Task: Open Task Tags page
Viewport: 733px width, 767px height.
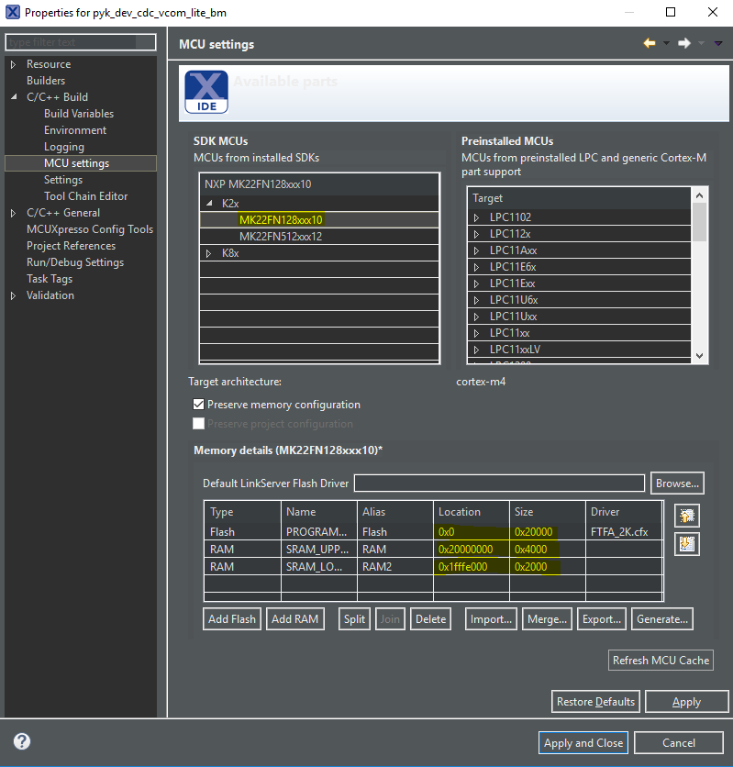Action: pos(50,279)
